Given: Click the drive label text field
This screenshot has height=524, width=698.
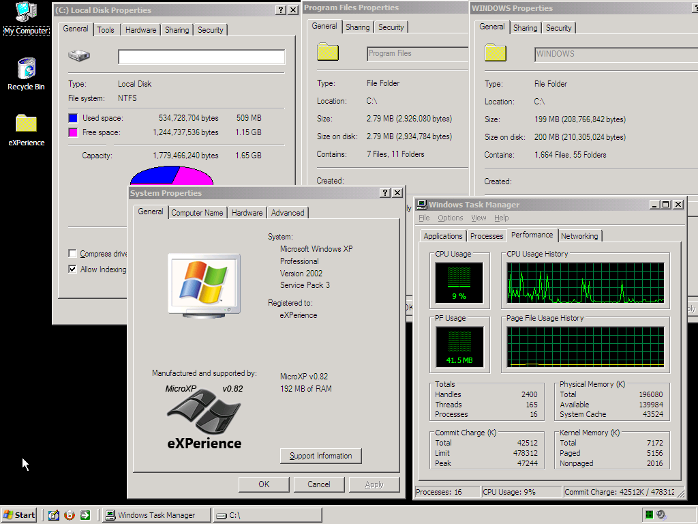Looking at the screenshot, I should (x=201, y=57).
